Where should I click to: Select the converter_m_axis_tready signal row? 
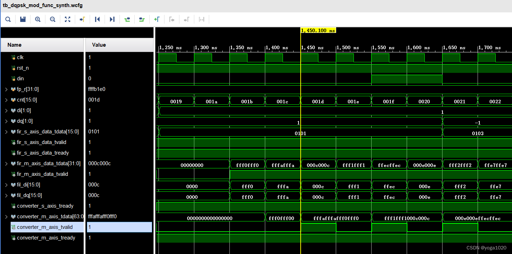coord(46,238)
